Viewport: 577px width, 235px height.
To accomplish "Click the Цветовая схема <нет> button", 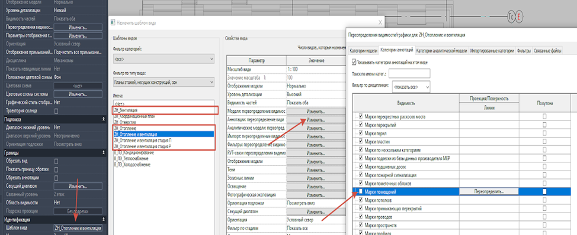I will point(78,86).
